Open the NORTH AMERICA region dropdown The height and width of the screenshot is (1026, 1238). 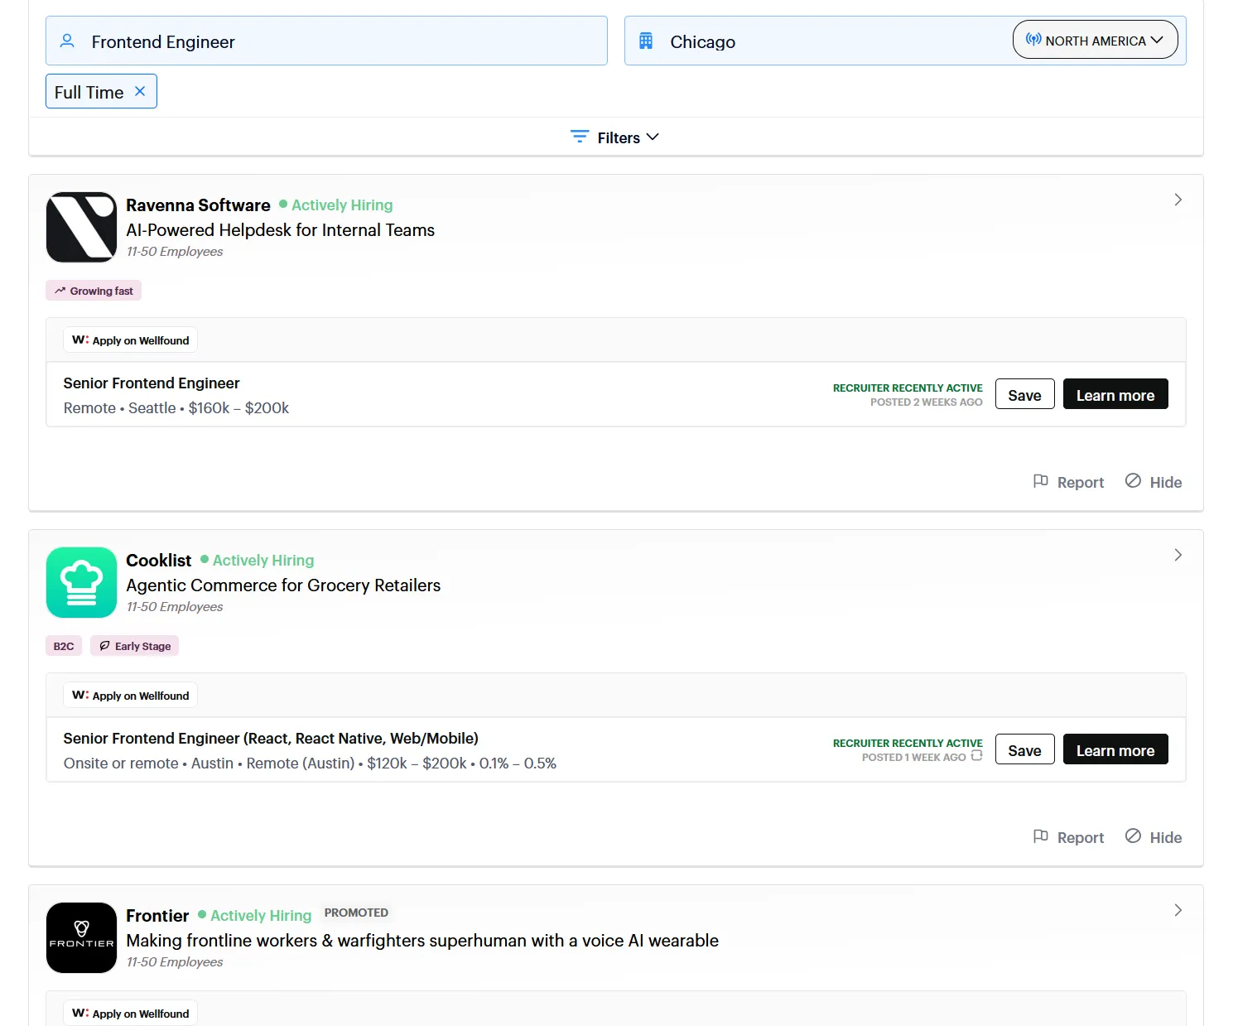click(1095, 39)
